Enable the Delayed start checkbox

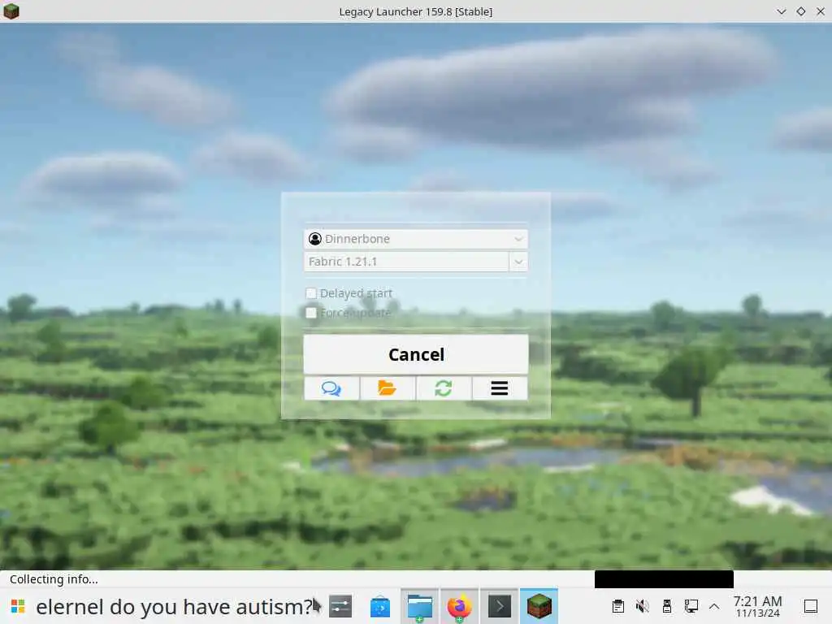click(311, 292)
